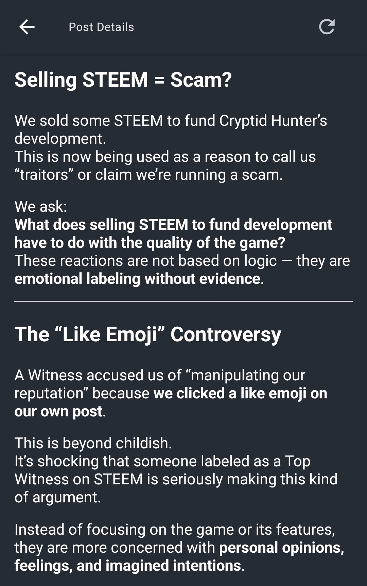
Task: Click the sentence calling us "traitors"
Action: coord(165,166)
